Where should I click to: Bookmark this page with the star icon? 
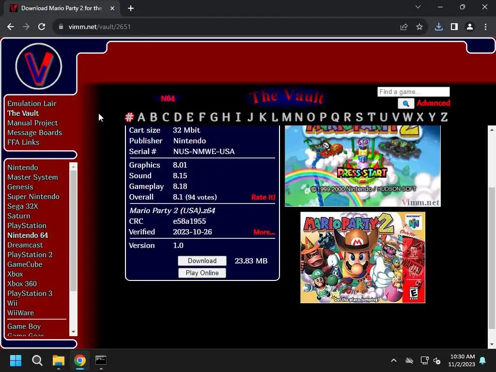(419, 27)
